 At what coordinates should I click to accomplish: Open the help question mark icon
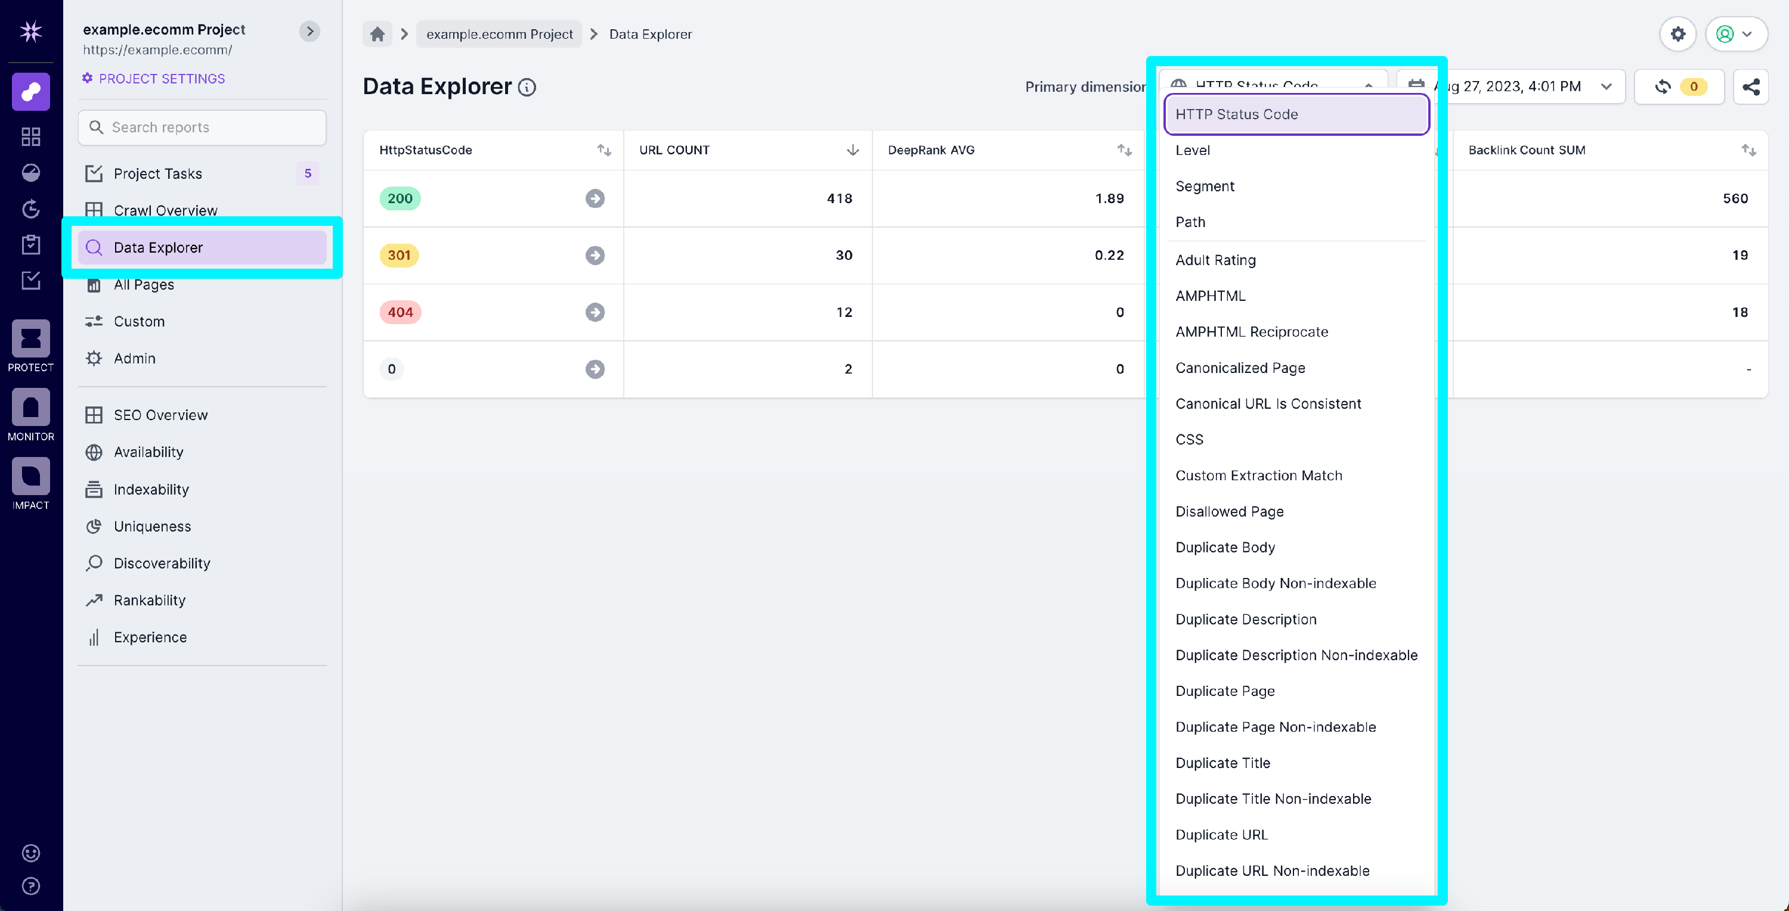[x=30, y=886]
